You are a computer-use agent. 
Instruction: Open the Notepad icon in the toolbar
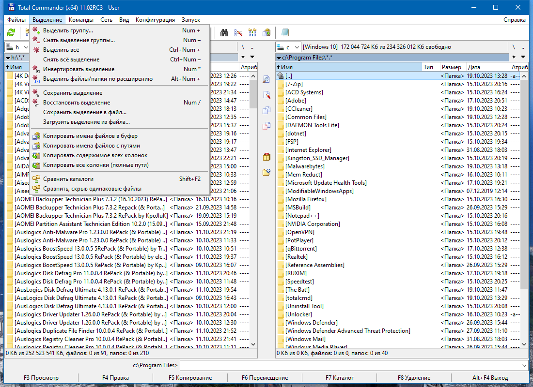point(285,32)
